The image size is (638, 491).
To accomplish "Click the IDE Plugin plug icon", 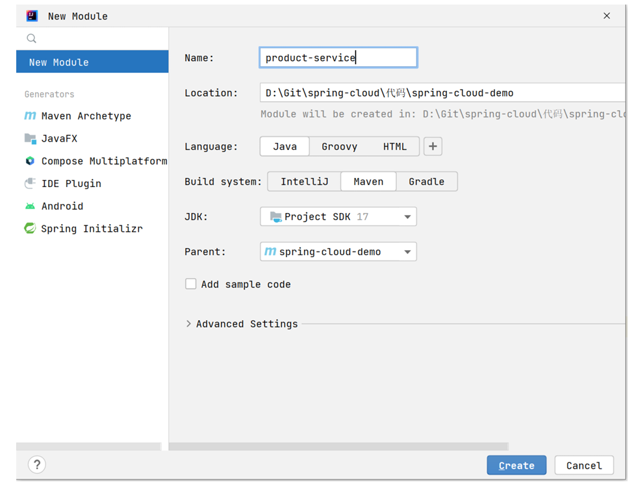I will click(30, 183).
